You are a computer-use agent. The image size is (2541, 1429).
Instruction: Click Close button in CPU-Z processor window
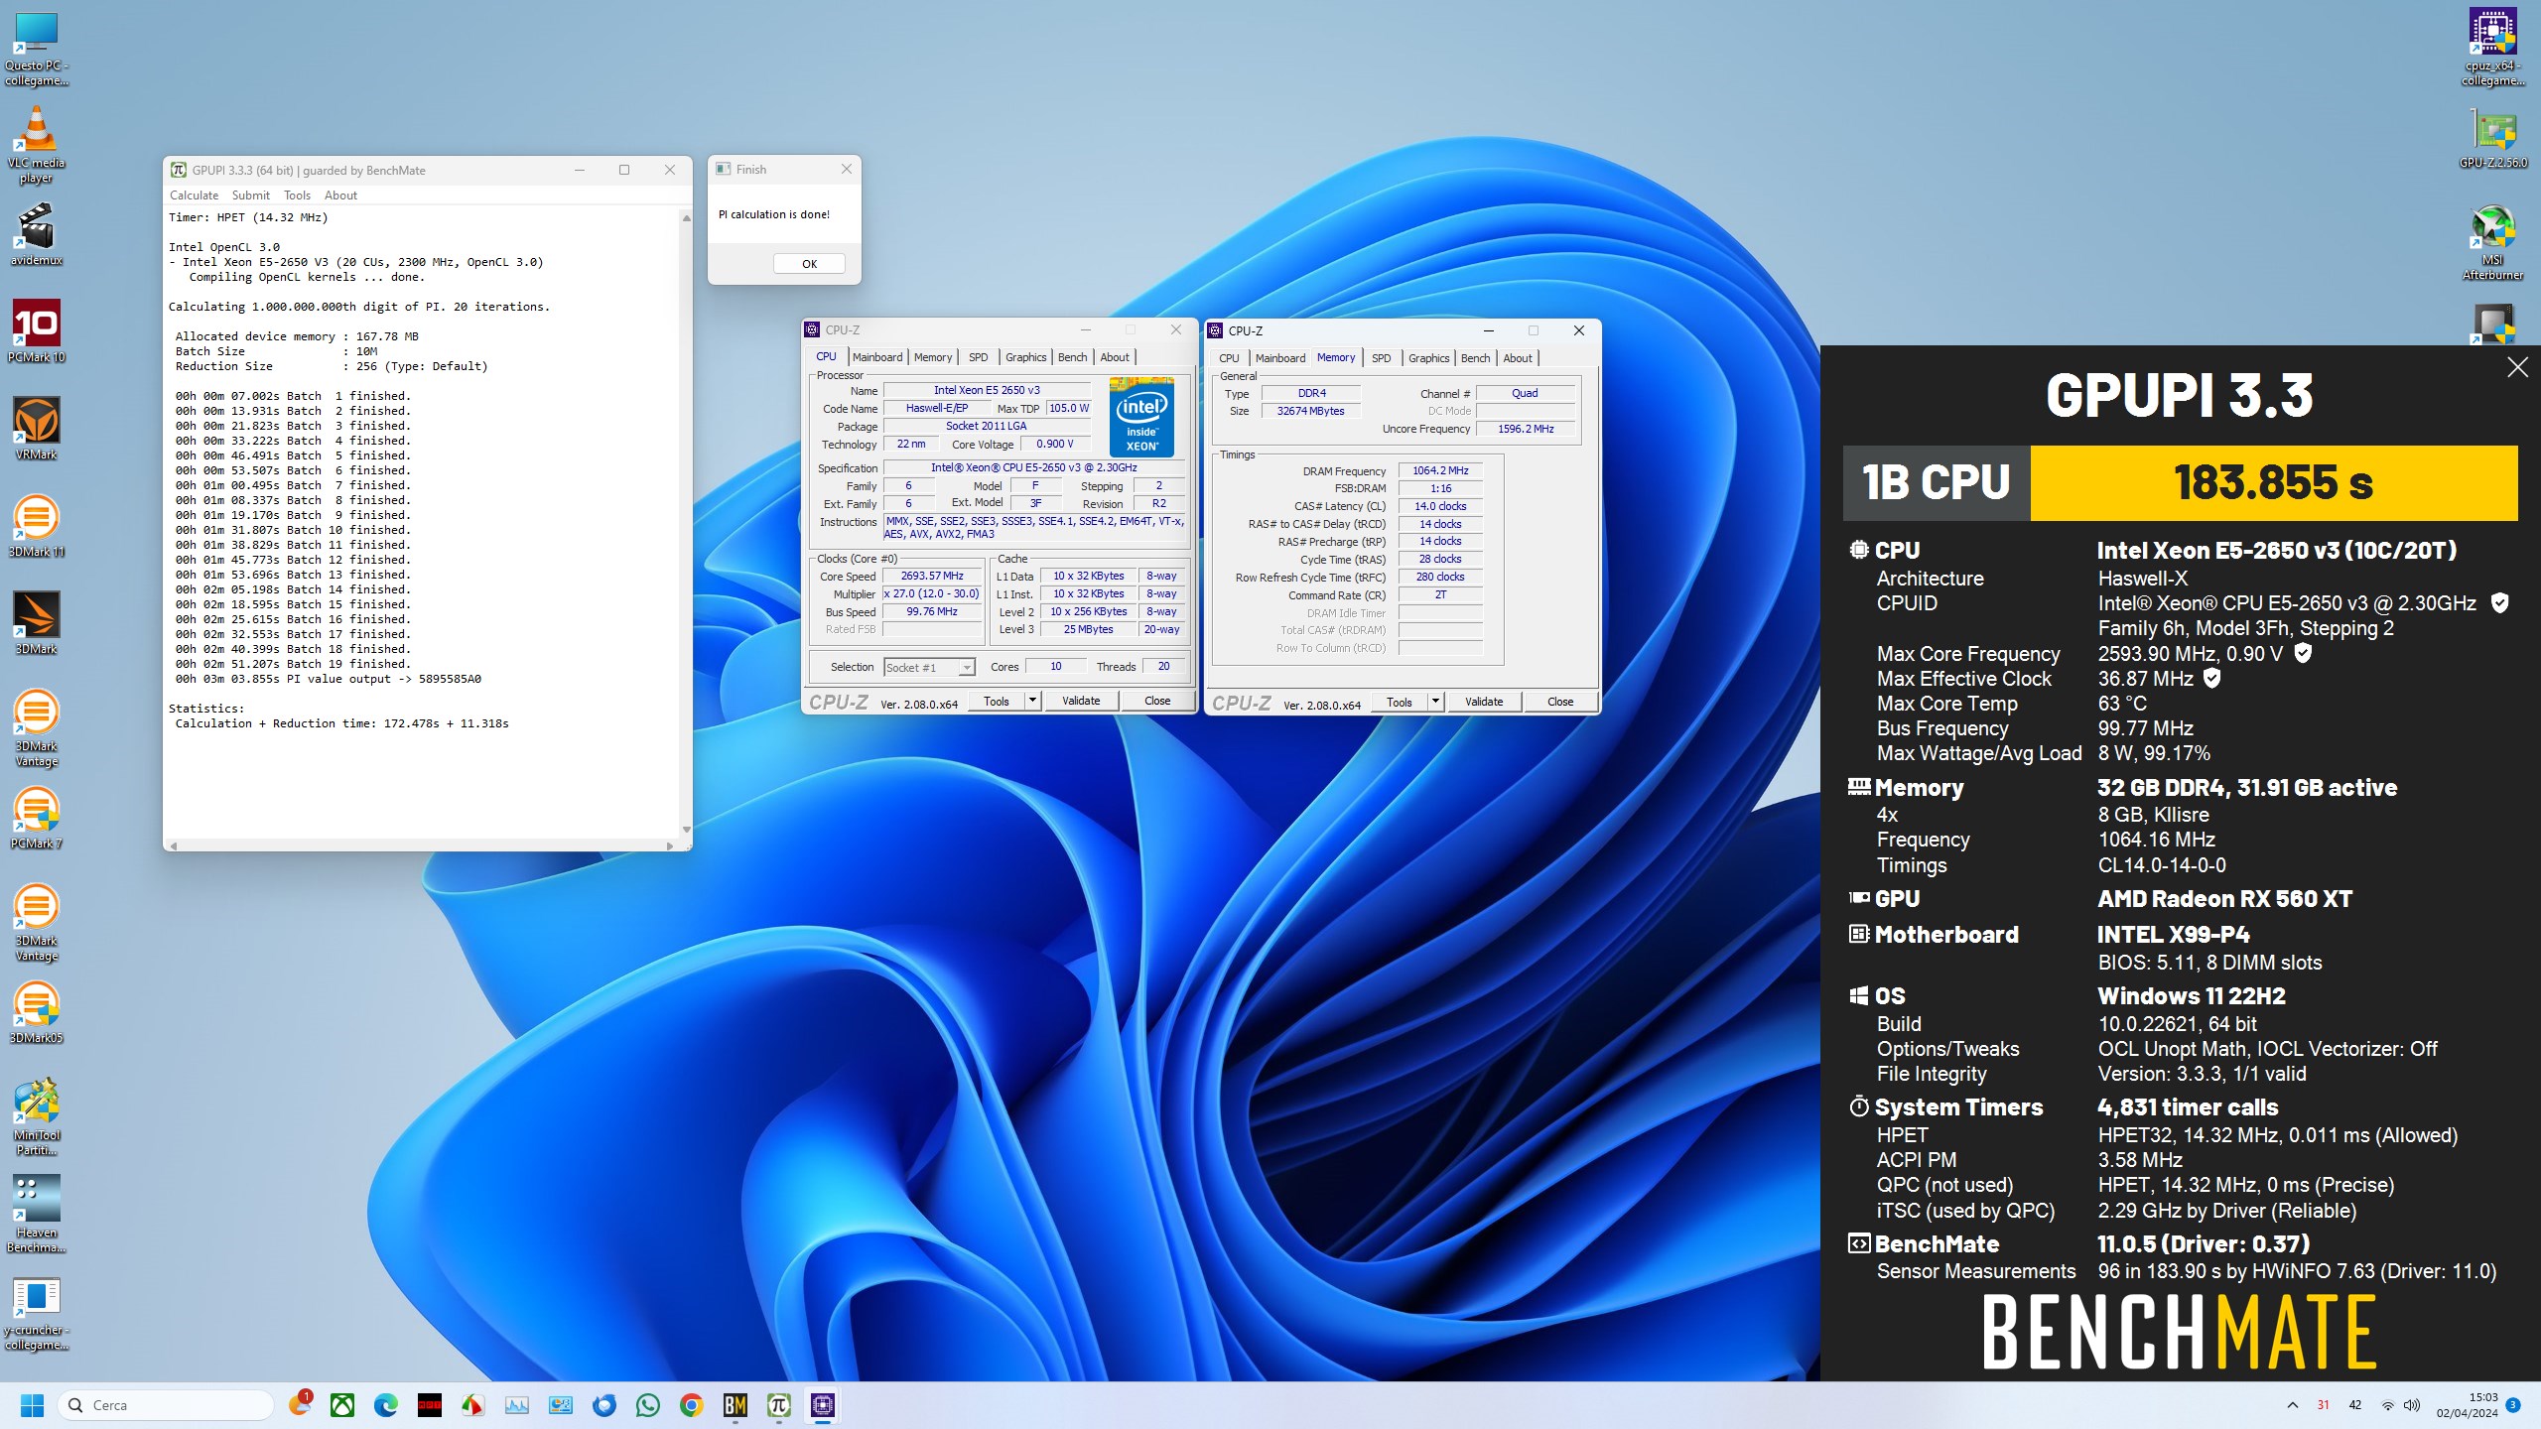pyautogui.click(x=1157, y=701)
